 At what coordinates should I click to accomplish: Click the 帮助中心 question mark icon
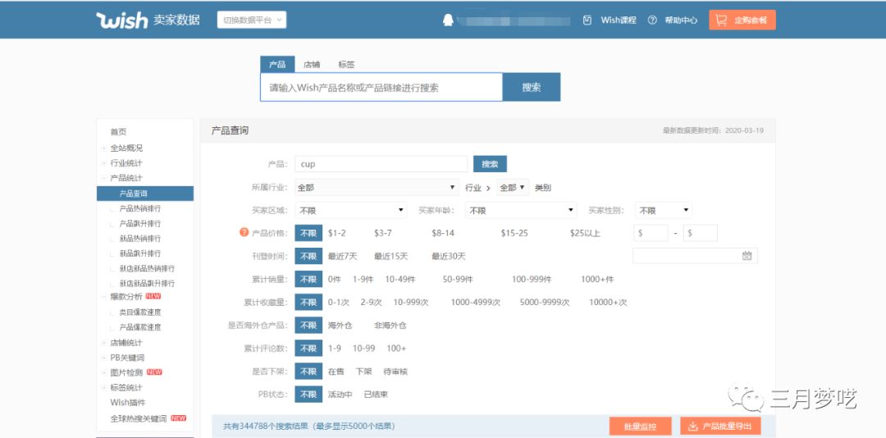click(x=652, y=20)
